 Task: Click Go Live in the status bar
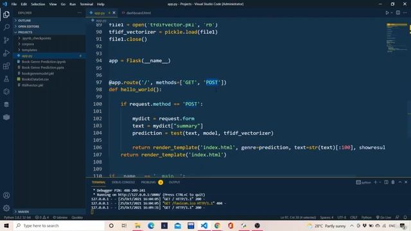(383, 218)
